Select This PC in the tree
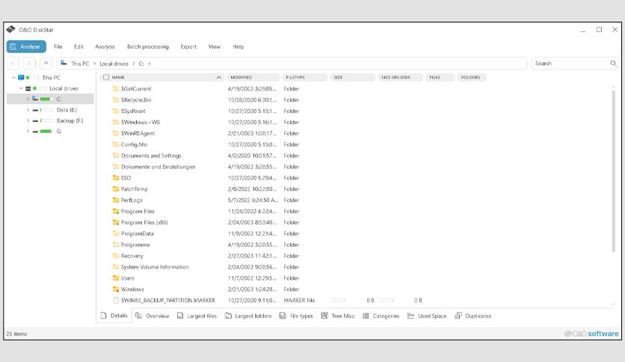The height and width of the screenshot is (362, 625). coord(51,77)
